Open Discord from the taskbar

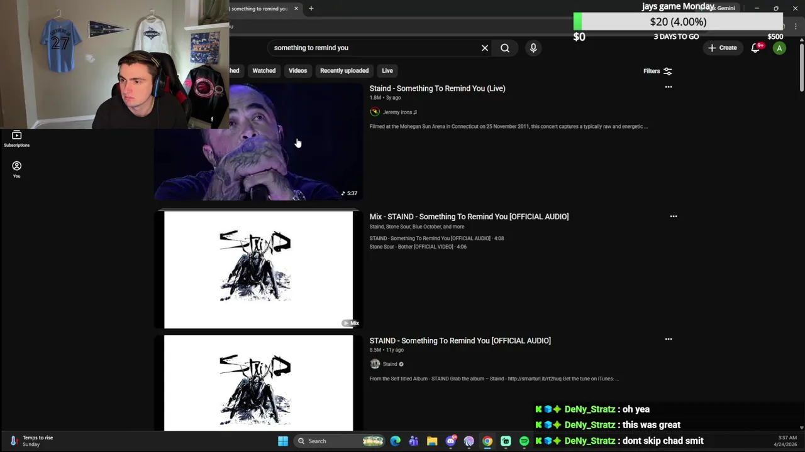click(450, 441)
